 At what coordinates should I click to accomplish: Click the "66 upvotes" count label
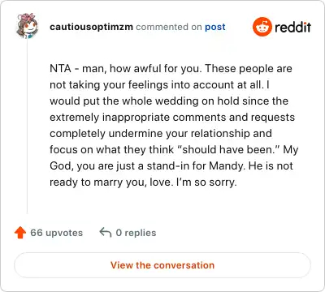(56, 233)
